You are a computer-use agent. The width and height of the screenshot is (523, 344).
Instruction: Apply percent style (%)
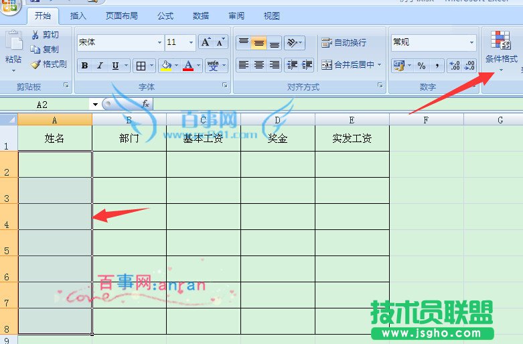pos(422,66)
